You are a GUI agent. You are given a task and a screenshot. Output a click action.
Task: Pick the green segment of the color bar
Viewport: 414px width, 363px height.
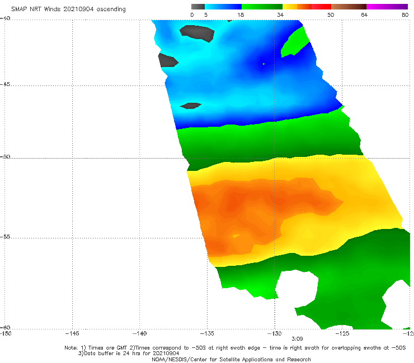pyautogui.click(x=262, y=7)
